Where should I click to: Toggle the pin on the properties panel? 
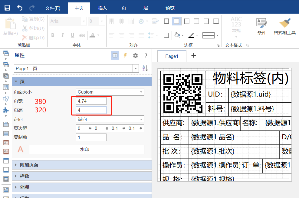point(146,55)
